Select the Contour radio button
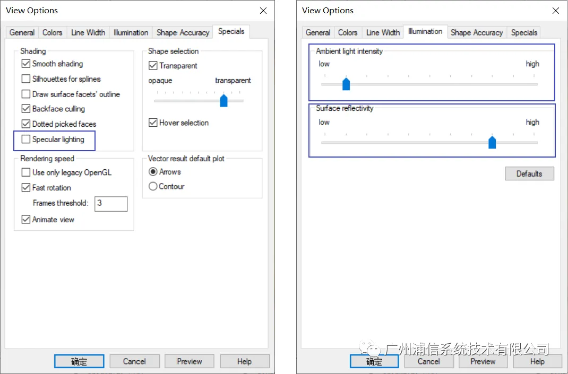The height and width of the screenshot is (374, 568). 153,186
